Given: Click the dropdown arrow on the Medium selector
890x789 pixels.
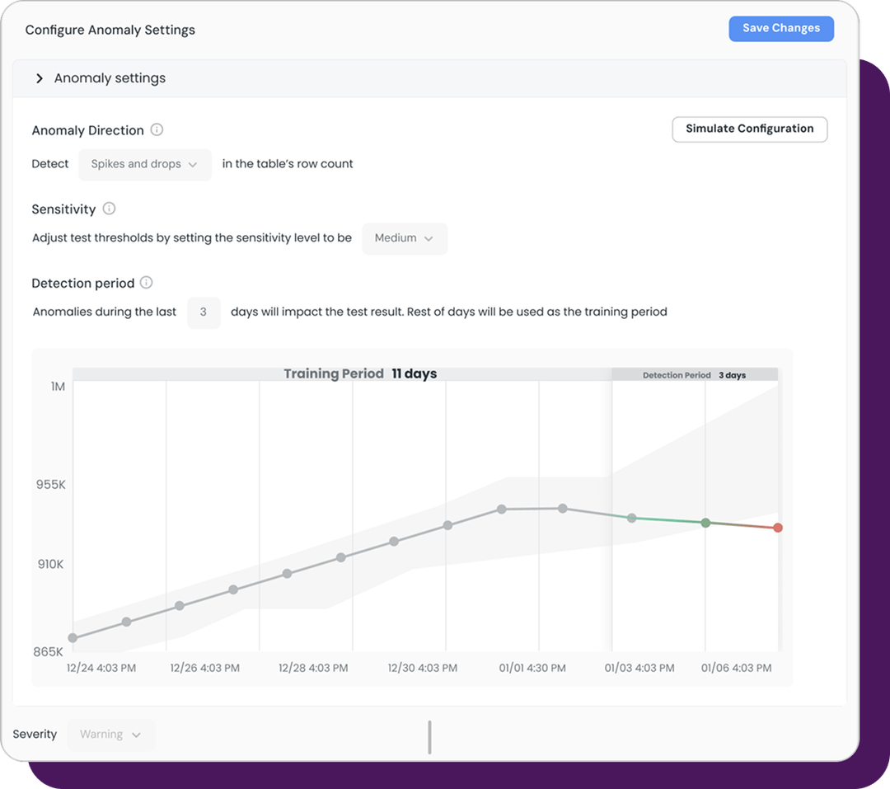Looking at the screenshot, I should [x=428, y=237].
